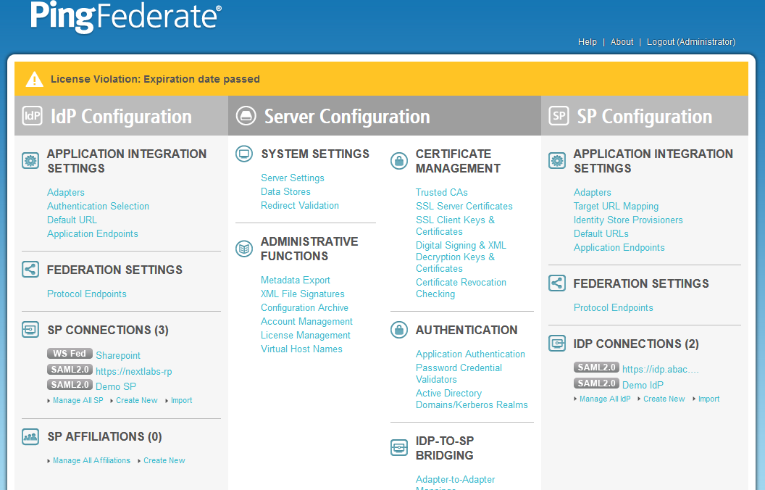Open Redirect Validation
Image resolution: width=765 pixels, height=490 pixels.
(300, 205)
